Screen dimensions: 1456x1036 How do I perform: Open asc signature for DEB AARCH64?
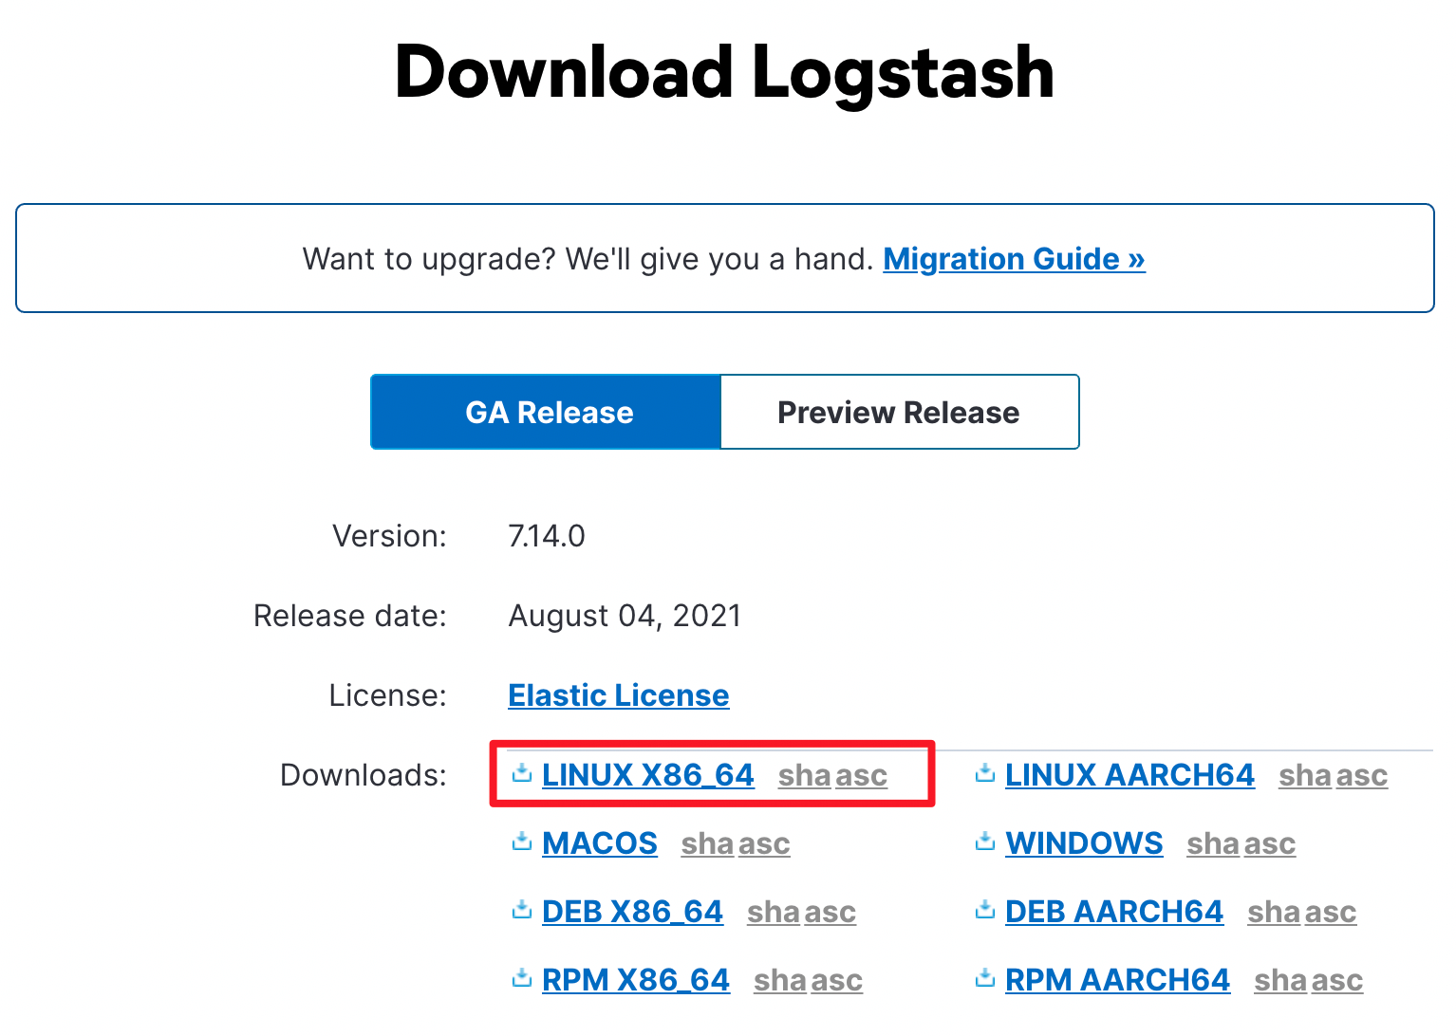pyautogui.click(x=1331, y=913)
